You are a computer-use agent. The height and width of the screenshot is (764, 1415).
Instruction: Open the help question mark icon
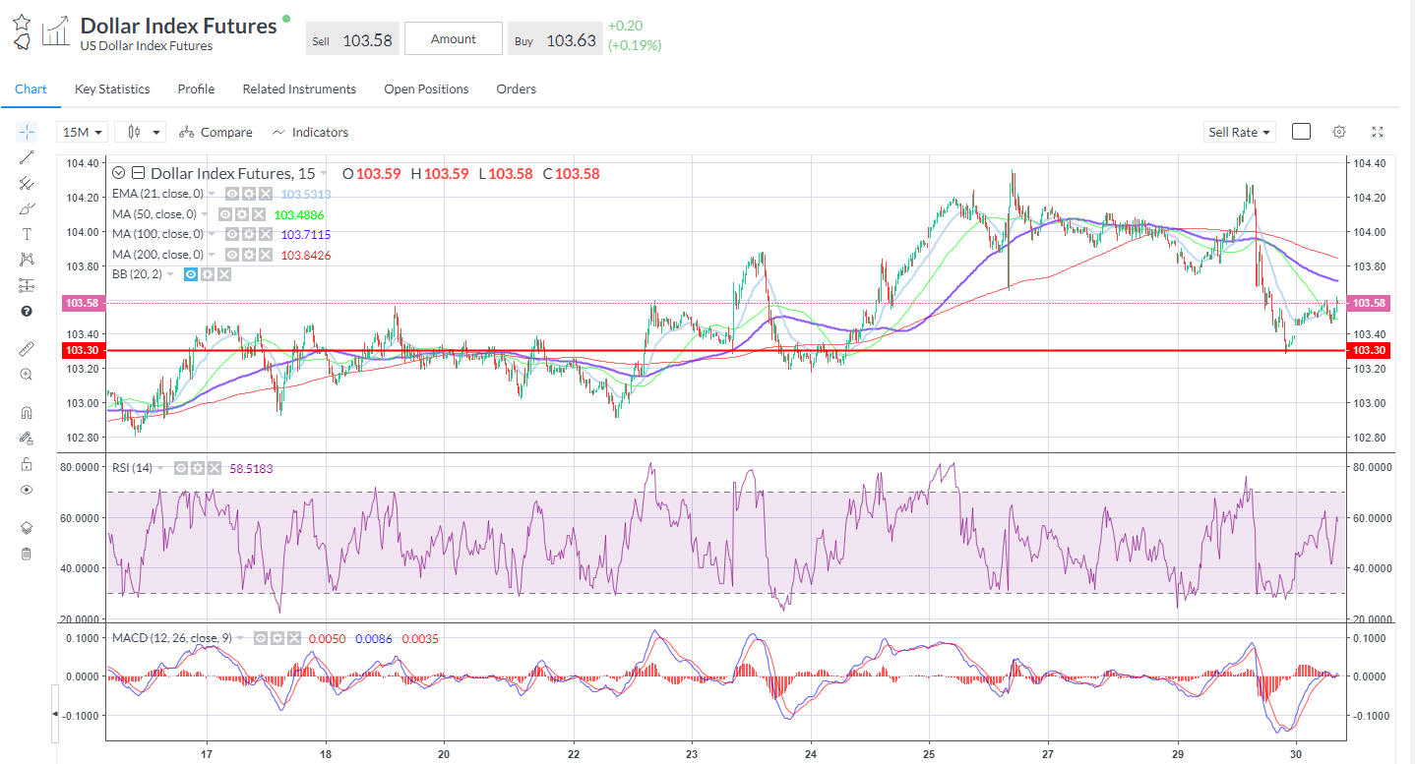click(x=27, y=311)
